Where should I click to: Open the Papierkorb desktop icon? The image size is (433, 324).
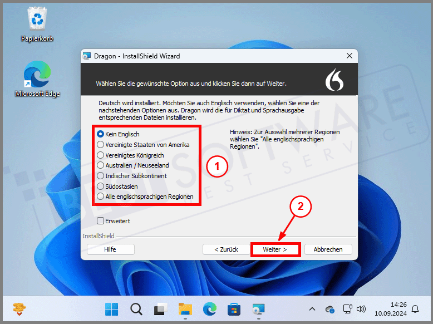37,24
